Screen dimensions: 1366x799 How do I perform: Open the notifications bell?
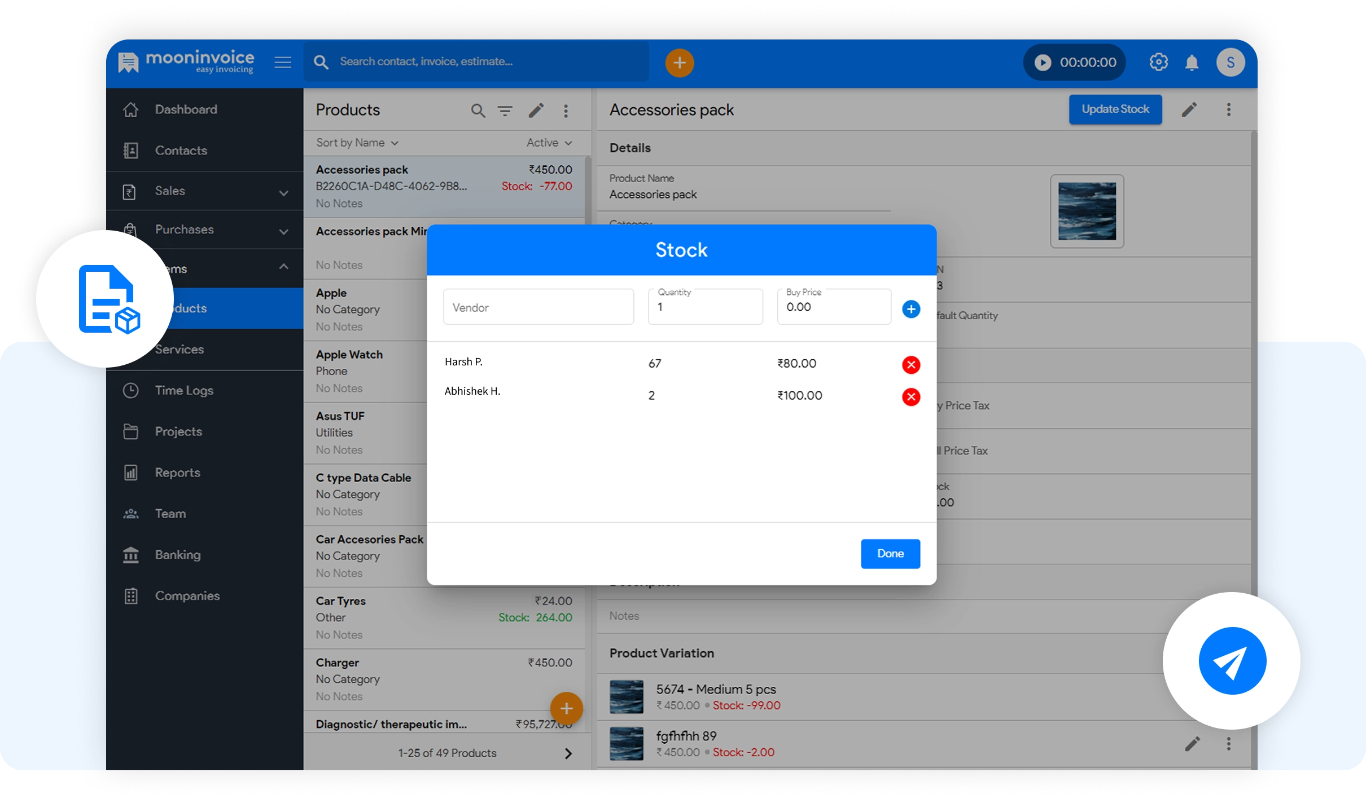(x=1192, y=62)
